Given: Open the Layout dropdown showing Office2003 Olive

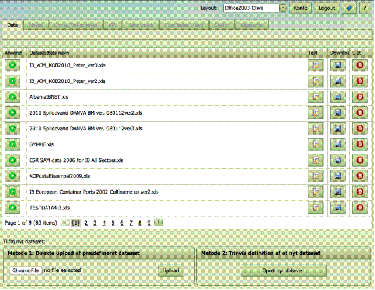Looking at the screenshot, I should (283, 8).
